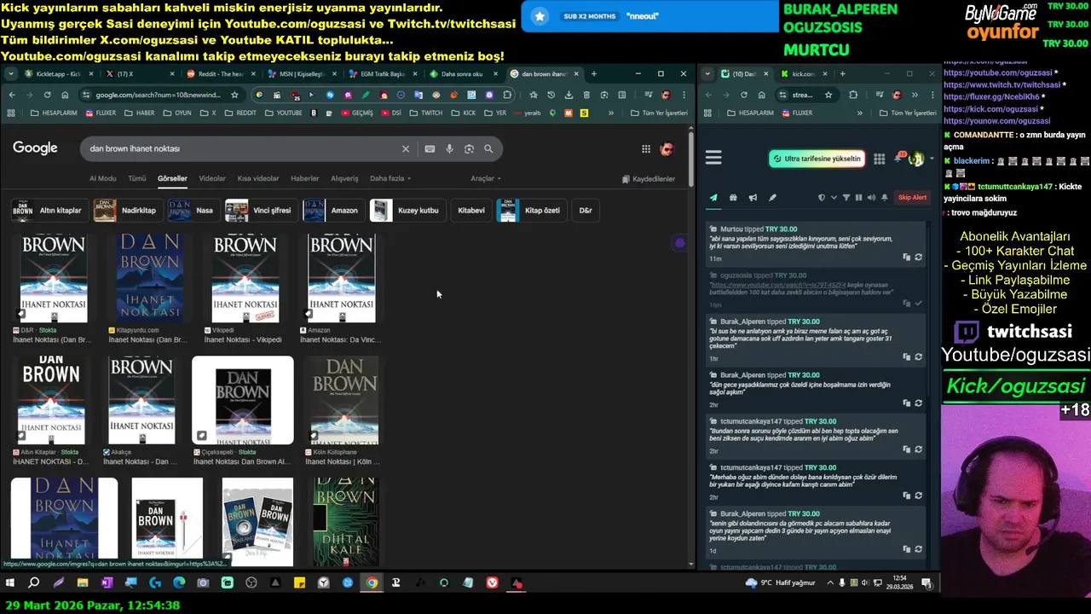Open the apps grid icon in the dashboard
1091x614 pixels.
[879, 159]
